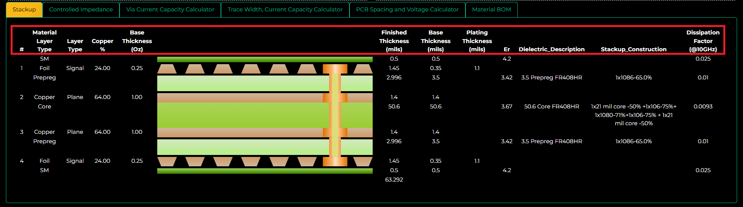
Task: Click the 50.6 Core FR408HR dielectric description
Action: coord(552,106)
